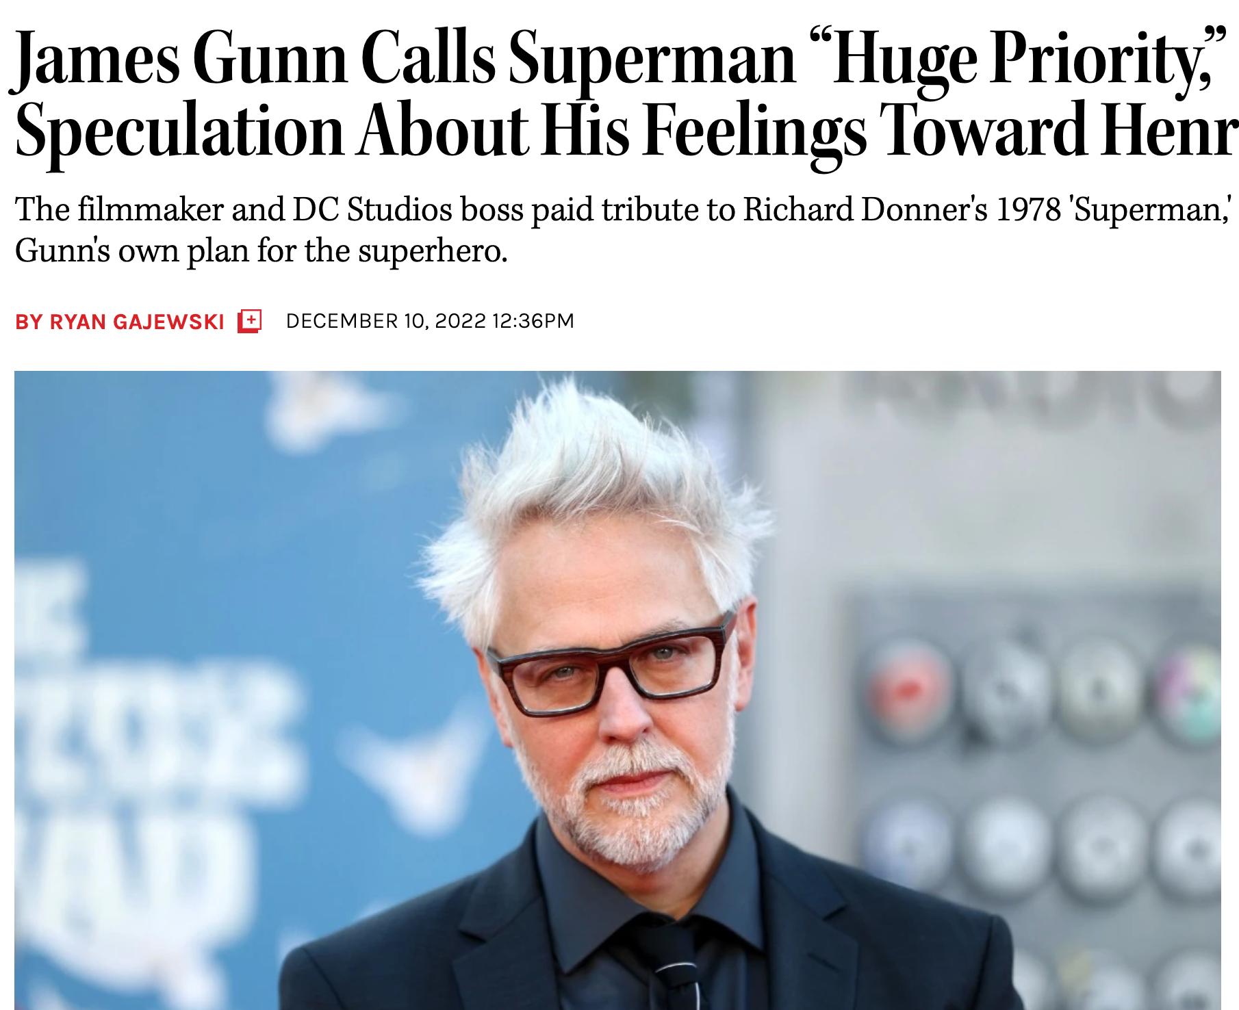The width and height of the screenshot is (1239, 1010).
Task: Click the 12:36PM timestamp
Action: point(533,321)
